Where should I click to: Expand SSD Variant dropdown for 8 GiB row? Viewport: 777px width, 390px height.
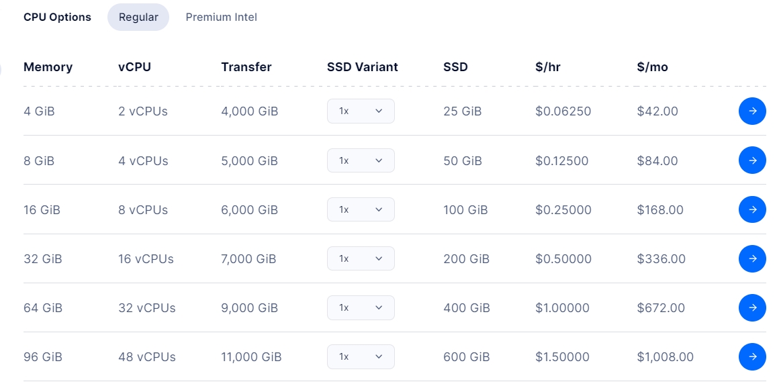click(x=361, y=160)
